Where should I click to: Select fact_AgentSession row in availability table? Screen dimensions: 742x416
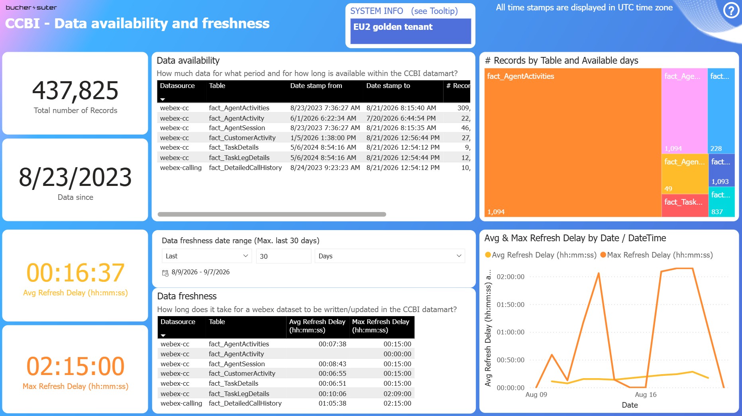(x=314, y=128)
